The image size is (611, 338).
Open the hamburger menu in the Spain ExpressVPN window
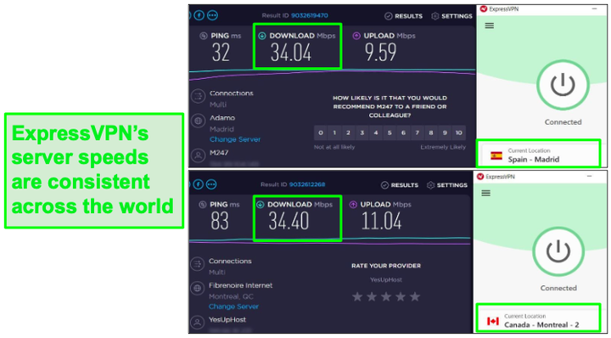[x=490, y=25]
